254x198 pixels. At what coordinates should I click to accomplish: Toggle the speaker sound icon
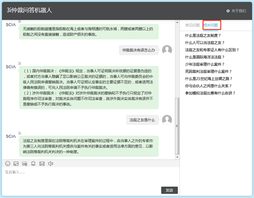click(x=51, y=164)
